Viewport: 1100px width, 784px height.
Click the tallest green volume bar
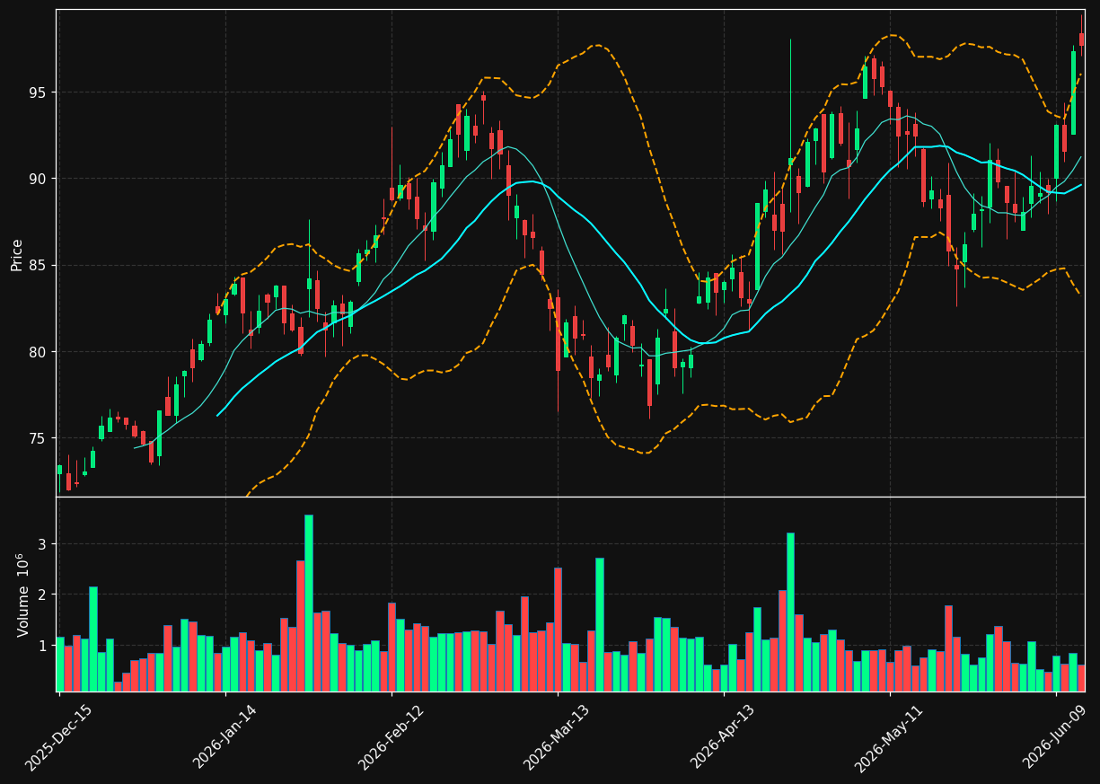pos(309,603)
